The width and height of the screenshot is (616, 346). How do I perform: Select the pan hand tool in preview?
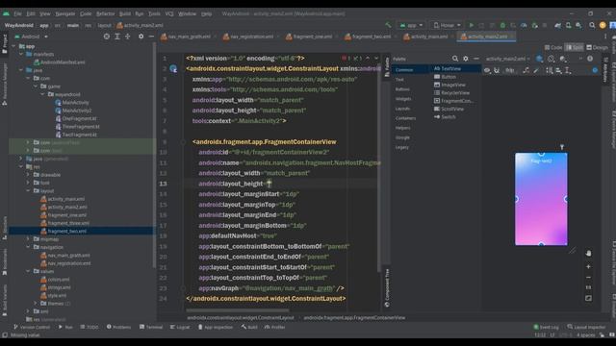click(x=588, y=254)
